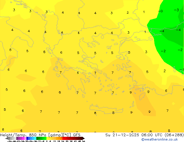Viewport: 184px width, 142px height.
Task: Click the Su 21-12-2025 06:00 UTC date text
Action: (134, 135)
